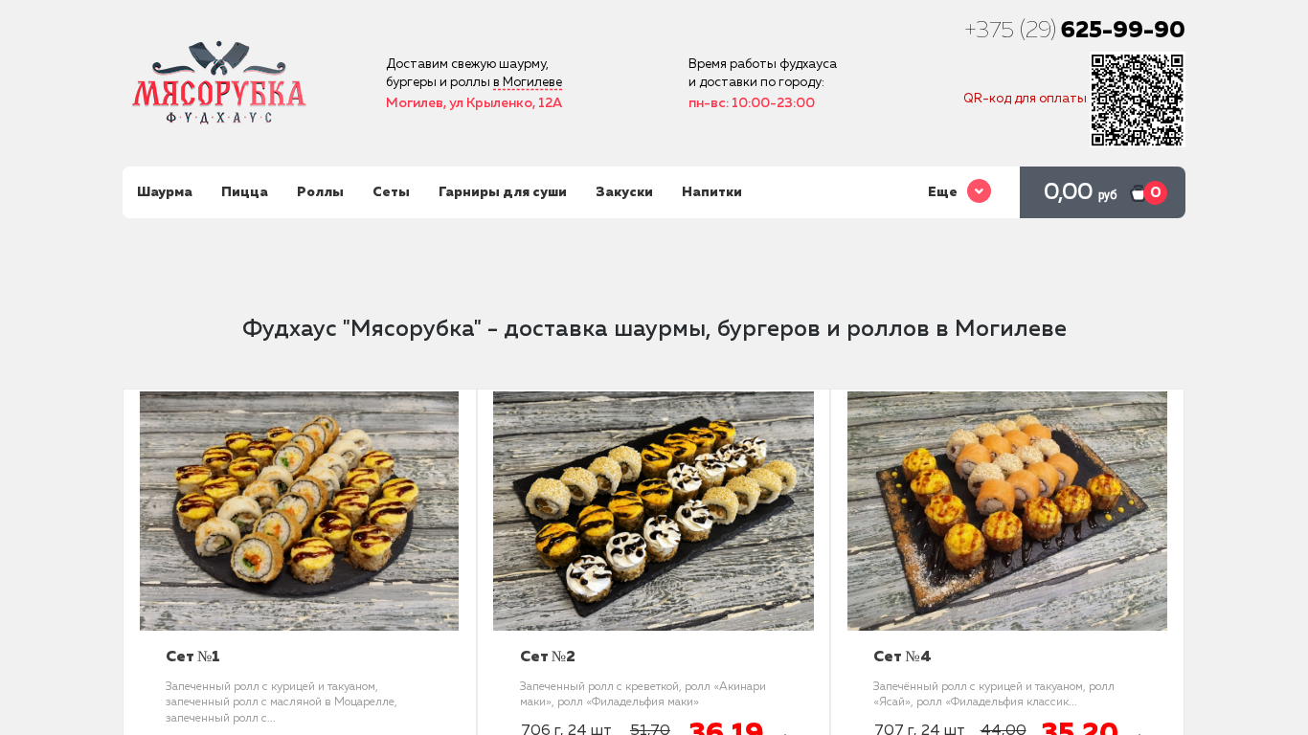Click the Сет №2 title

click(548, 657)
